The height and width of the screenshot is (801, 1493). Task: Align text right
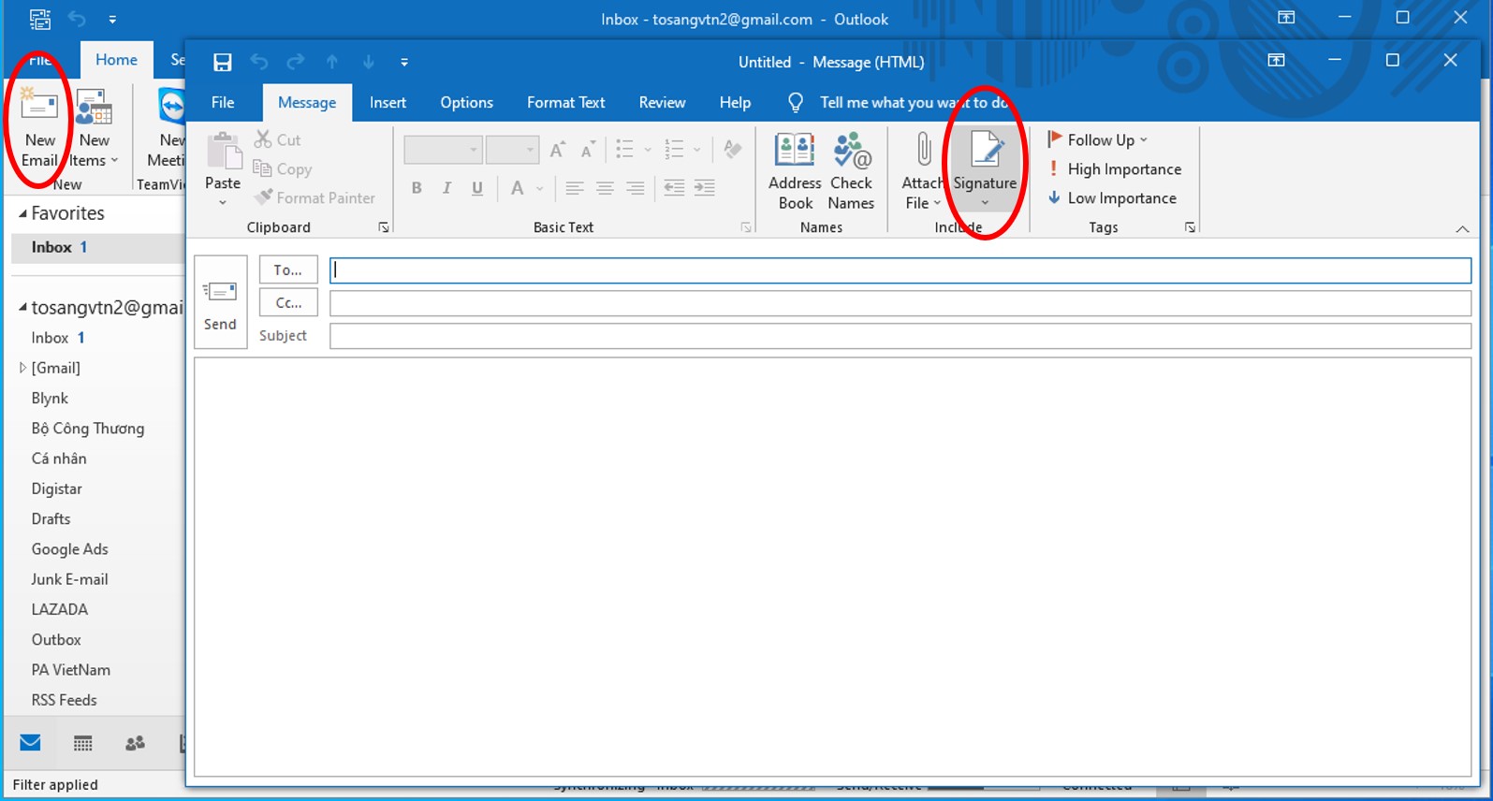pyautogui.click(x=635, y=188)
